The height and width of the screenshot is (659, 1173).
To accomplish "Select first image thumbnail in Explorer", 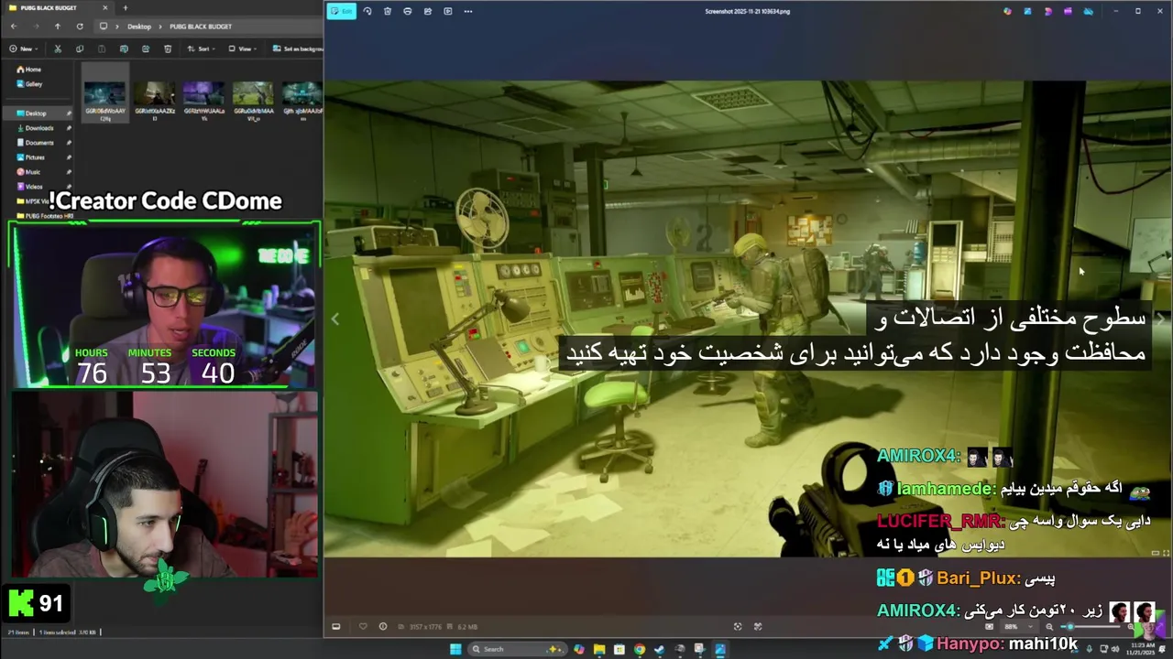I will coord(104,94).
